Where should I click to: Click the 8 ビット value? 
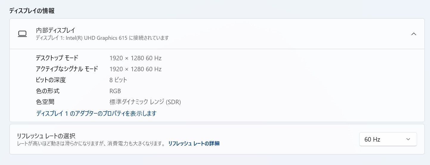(118, 80)
